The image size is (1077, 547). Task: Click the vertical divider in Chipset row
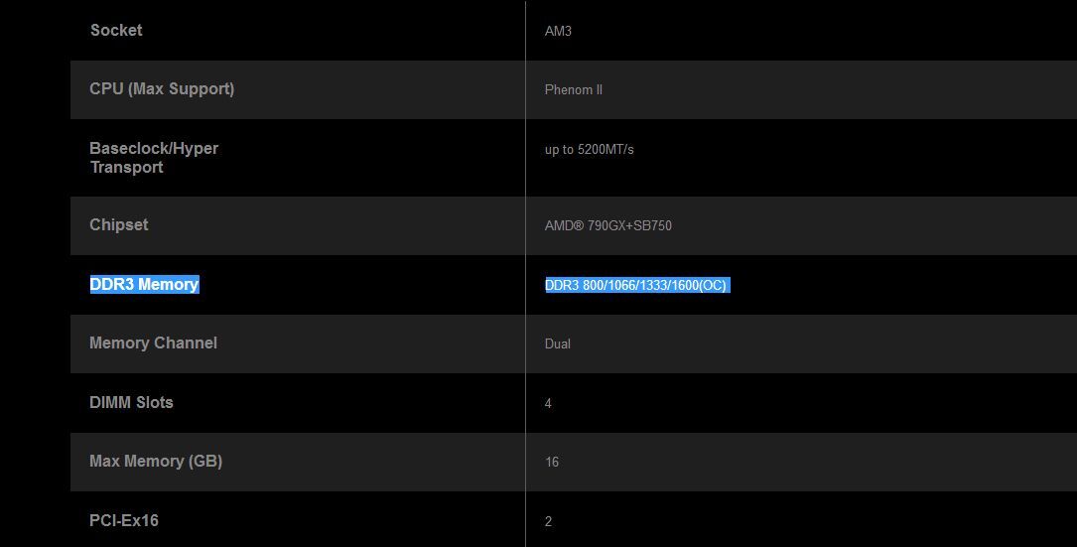click(x=525, y=225)
